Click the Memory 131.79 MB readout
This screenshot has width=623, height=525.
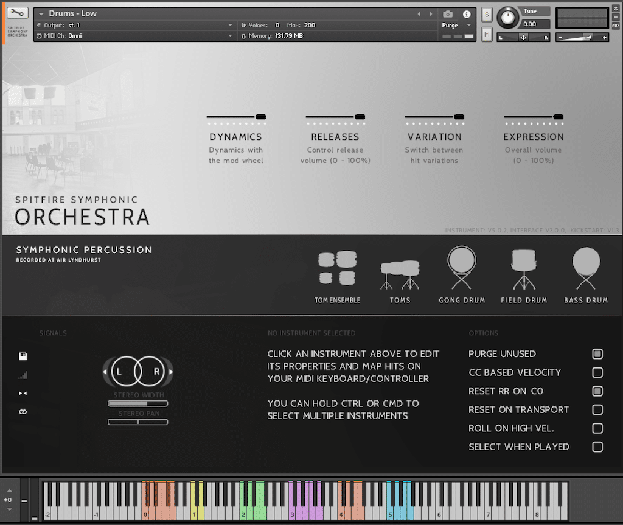click(x=272, y=36)
